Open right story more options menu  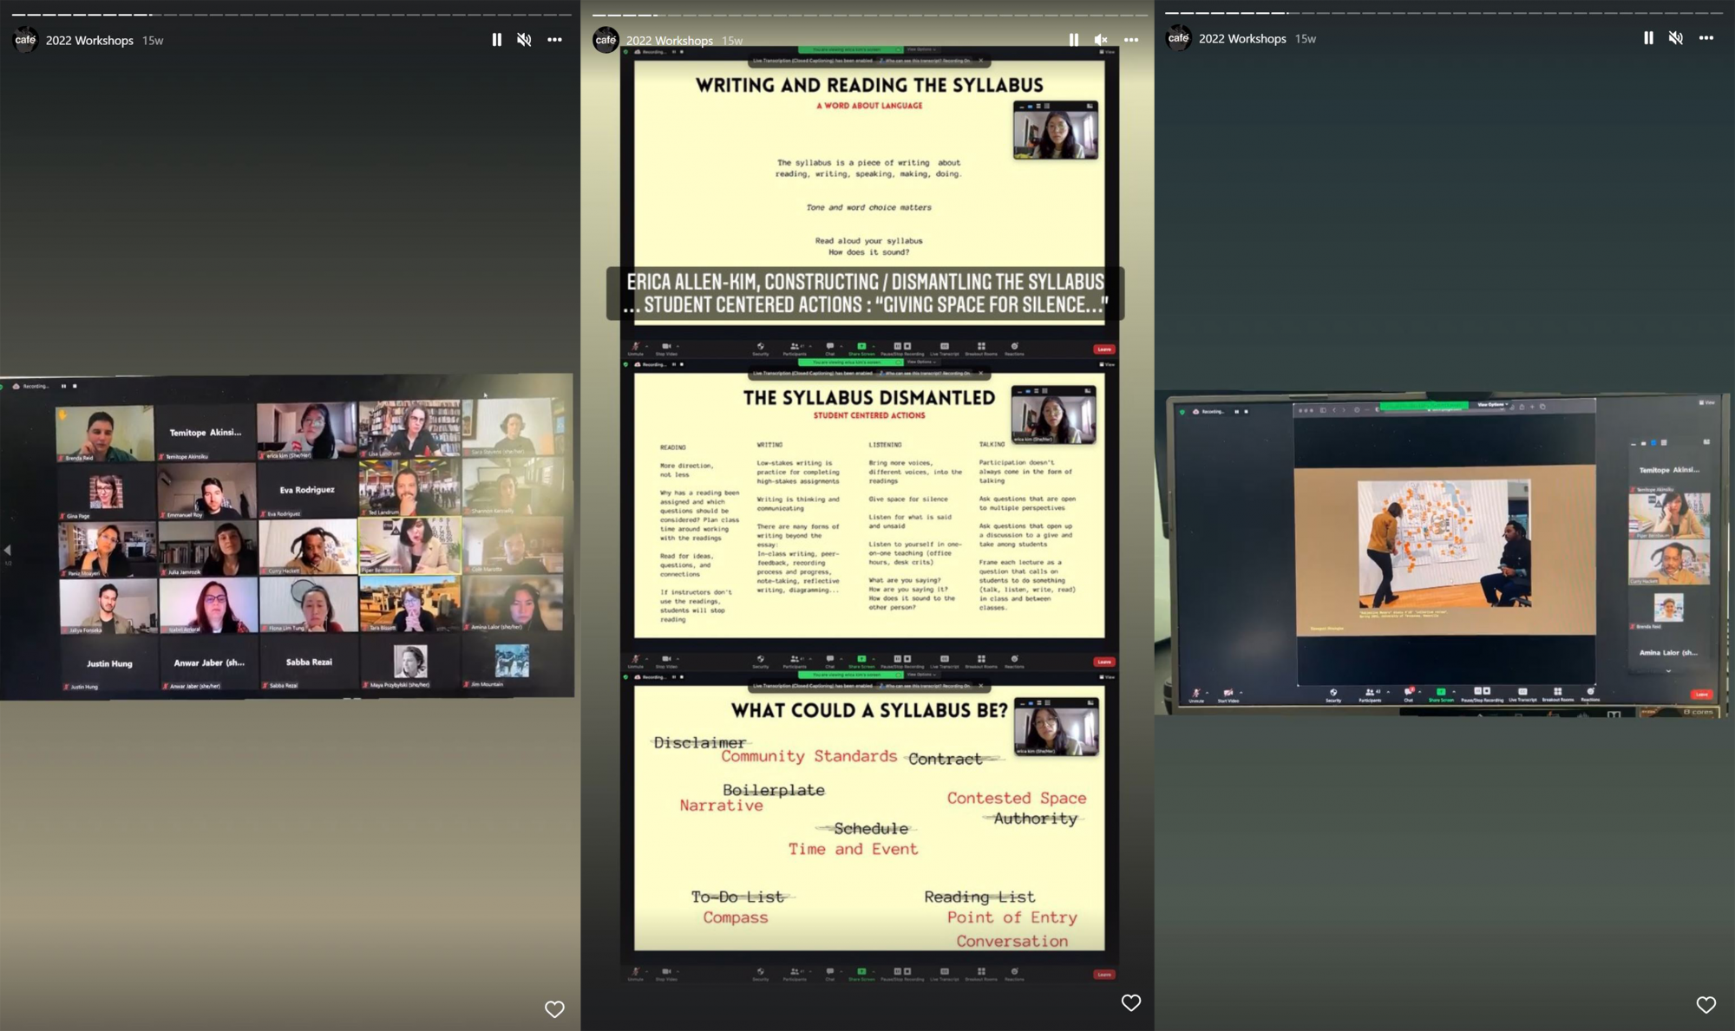pyautogui.click(x=1706, y=38)
